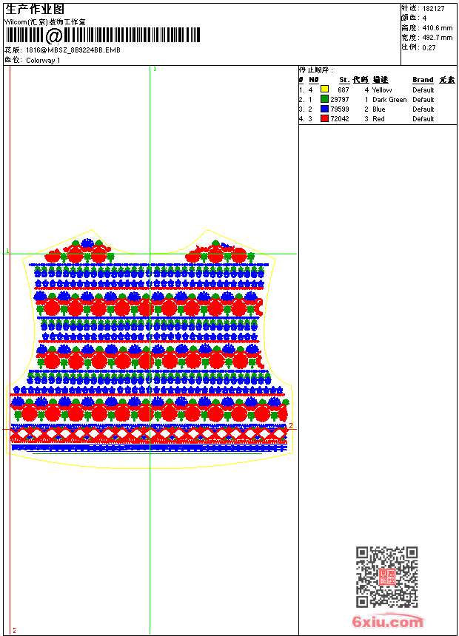Screen dimensions: 459x636
Task: Click stitch count 687
Action: [x=344, y=90]
